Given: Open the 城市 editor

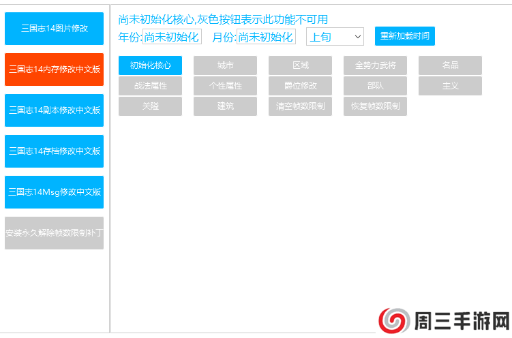Looking at the screenshot, I should click(225, 65).
